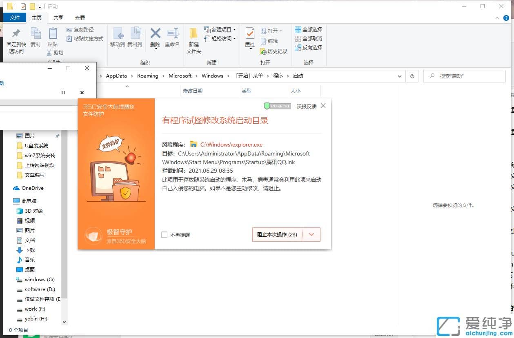Click the refresh icon beside address bar

412,76
